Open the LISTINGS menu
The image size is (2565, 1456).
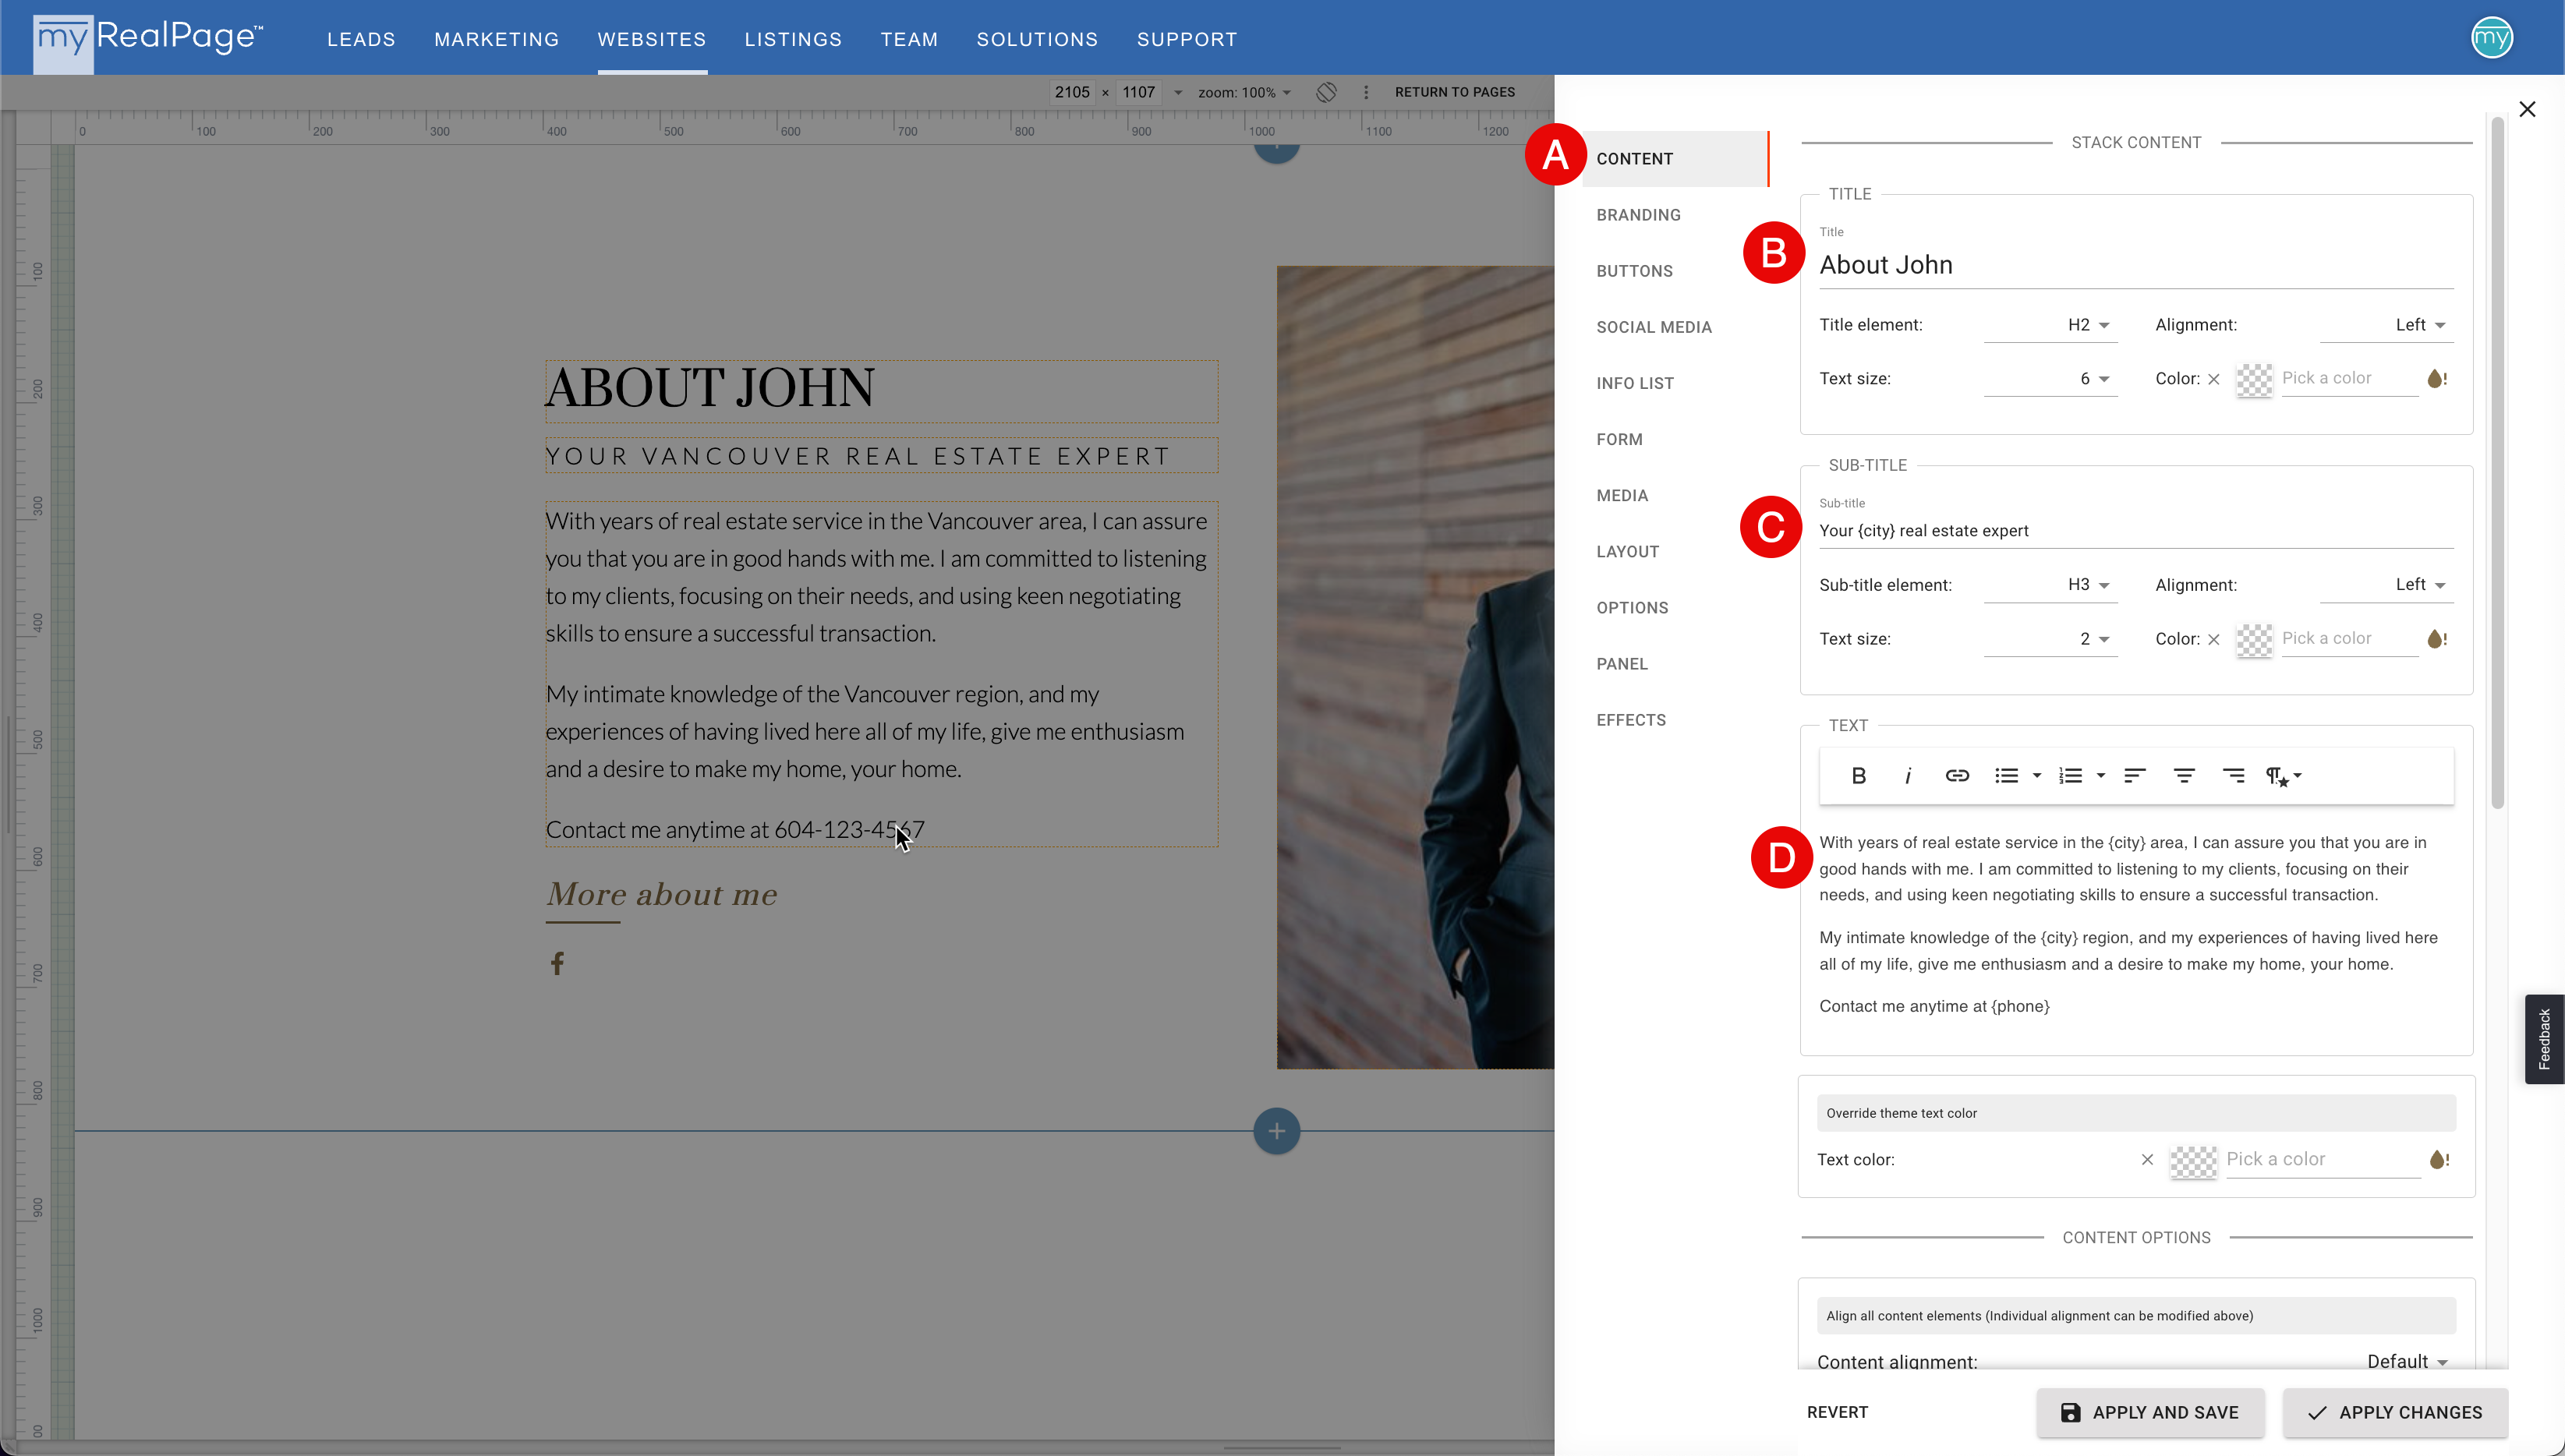coord(793,39)
